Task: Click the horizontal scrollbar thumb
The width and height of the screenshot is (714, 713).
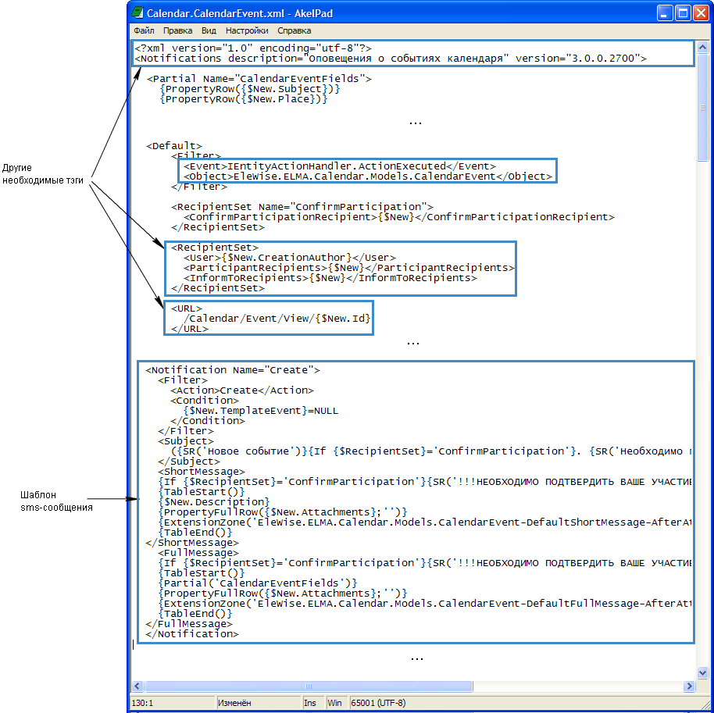Action: (x=309, y=686)
